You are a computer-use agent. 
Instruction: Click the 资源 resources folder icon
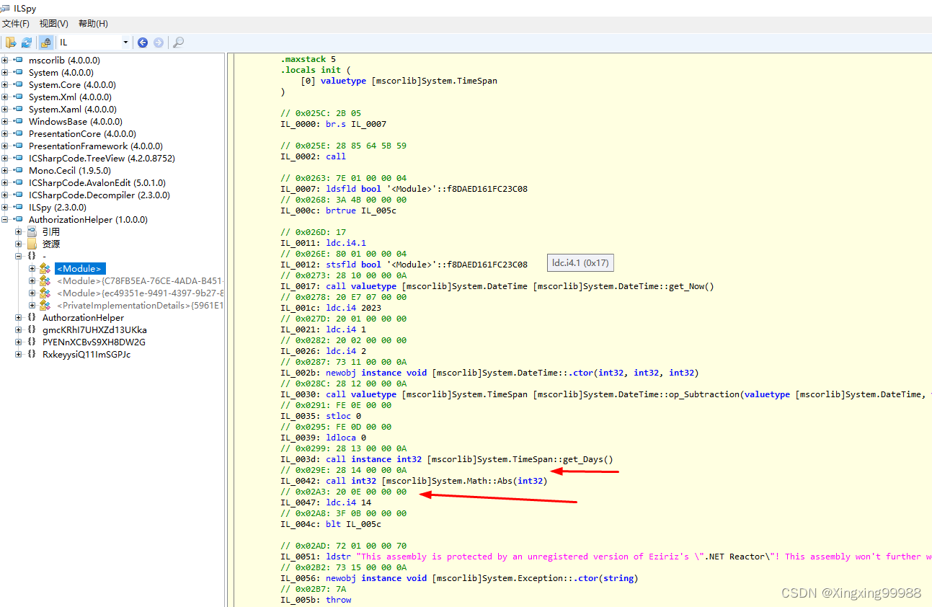coord(31,244)
